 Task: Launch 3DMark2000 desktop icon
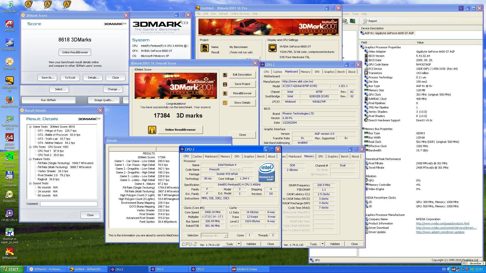pos(9,253)
